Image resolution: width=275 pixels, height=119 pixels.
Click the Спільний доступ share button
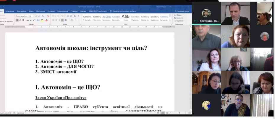(x=183, y=11)
